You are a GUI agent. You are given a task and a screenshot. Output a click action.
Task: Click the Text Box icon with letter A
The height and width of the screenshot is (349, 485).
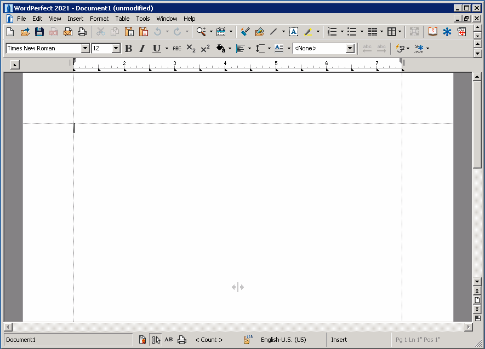click(x=294, y=32)
